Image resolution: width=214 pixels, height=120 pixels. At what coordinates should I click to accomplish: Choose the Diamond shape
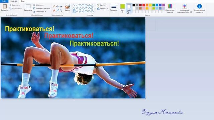point(77,8)
